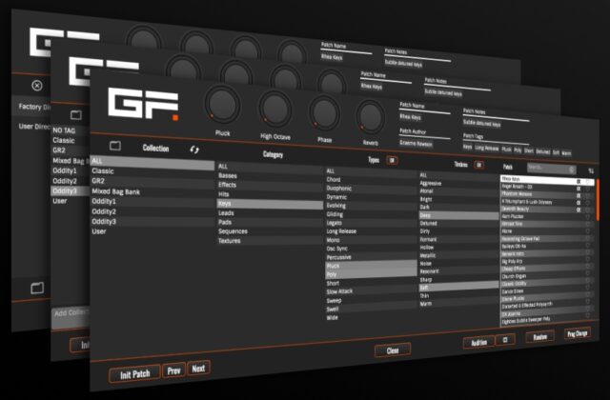Image resolution: width=610 pixels, height=400 pixels.
Task: Adjust the Reverb macro knob
Action: pos(371,118)
